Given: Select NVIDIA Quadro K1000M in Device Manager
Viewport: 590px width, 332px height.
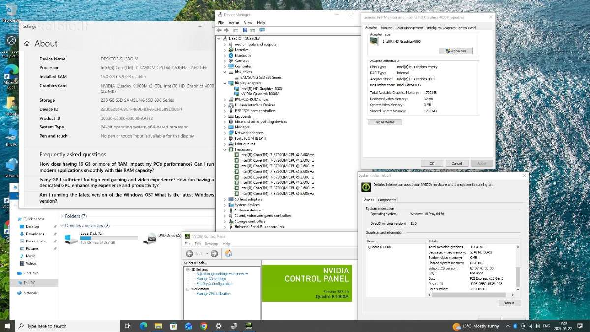Looking at the screenshot, I should tap(260, 94).
